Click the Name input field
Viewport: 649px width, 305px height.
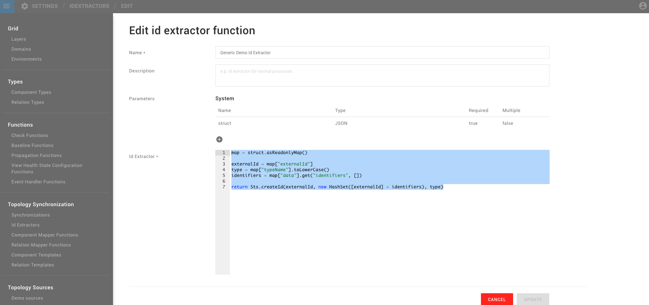coord(382,52)
